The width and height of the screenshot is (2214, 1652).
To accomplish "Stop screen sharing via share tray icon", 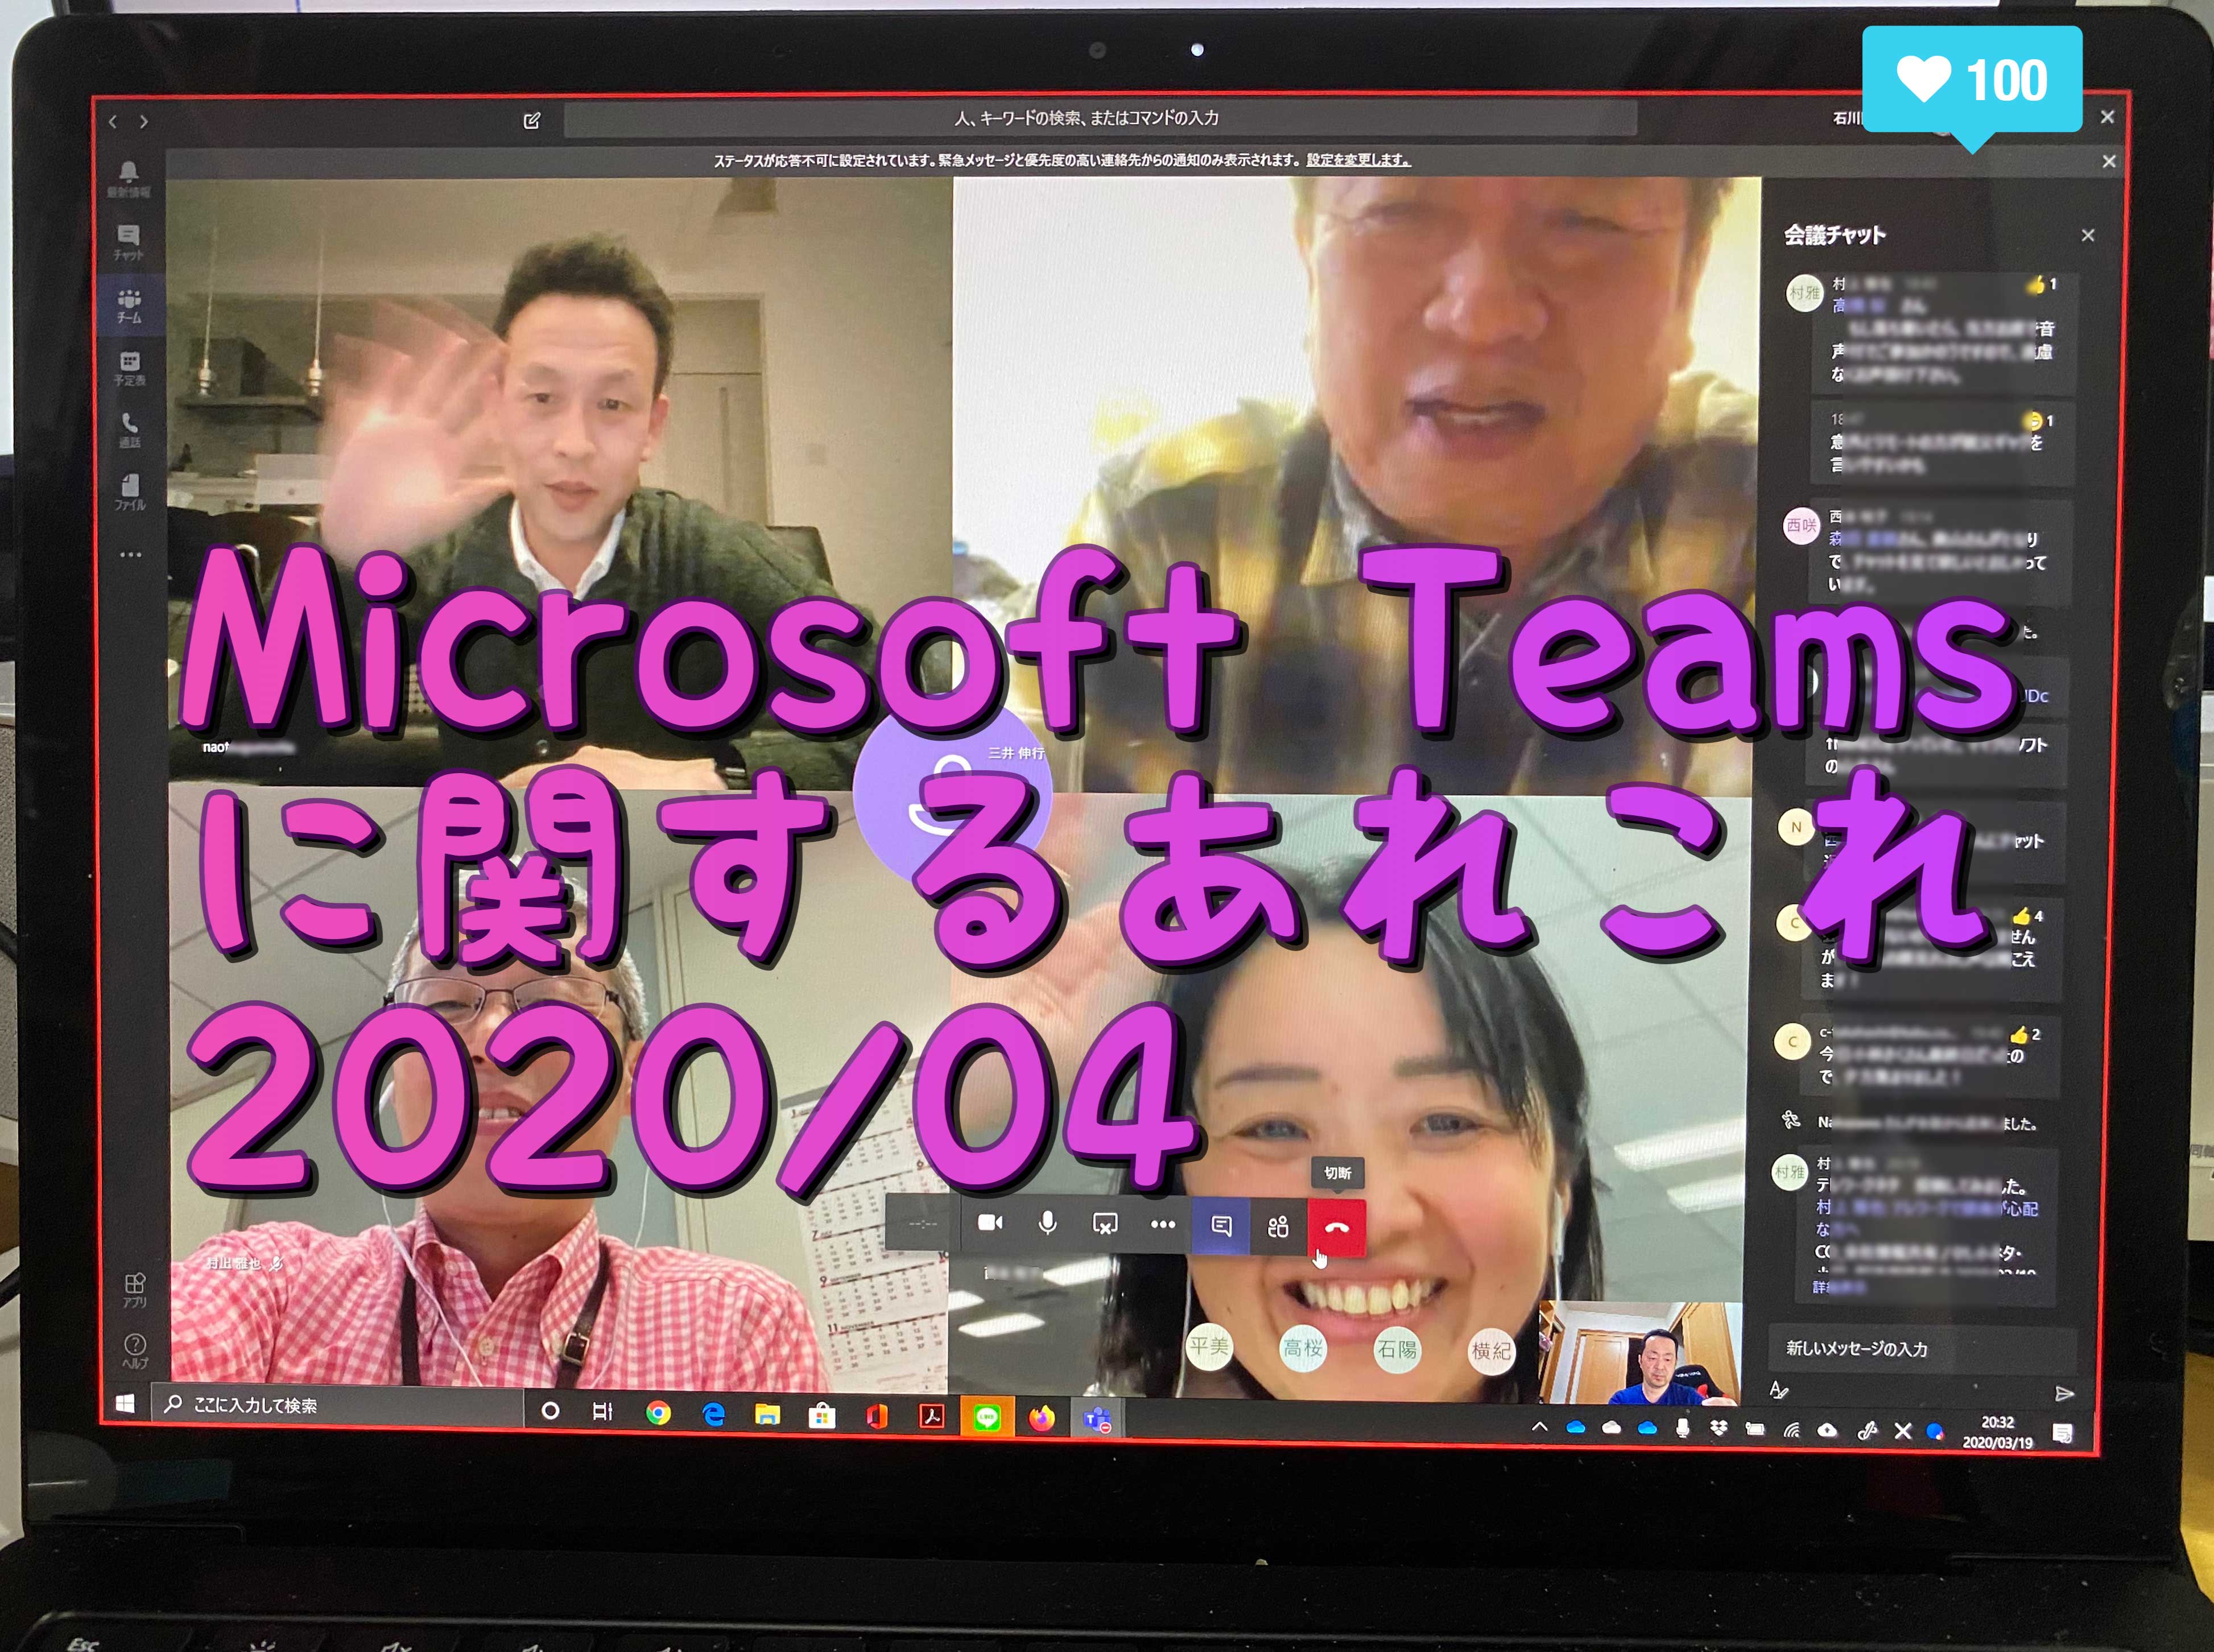I will point(1105,1224).
